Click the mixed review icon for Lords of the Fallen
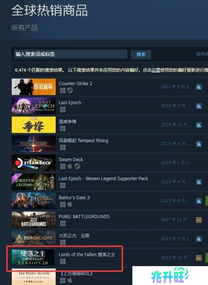This screenshot has height=285, width=208. (x=199, y=258)
